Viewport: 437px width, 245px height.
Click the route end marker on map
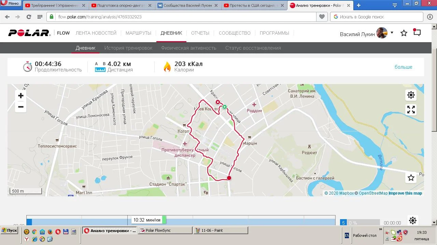point(218,102)
